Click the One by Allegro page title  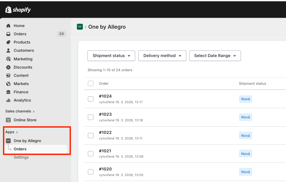tap(107, 27)
